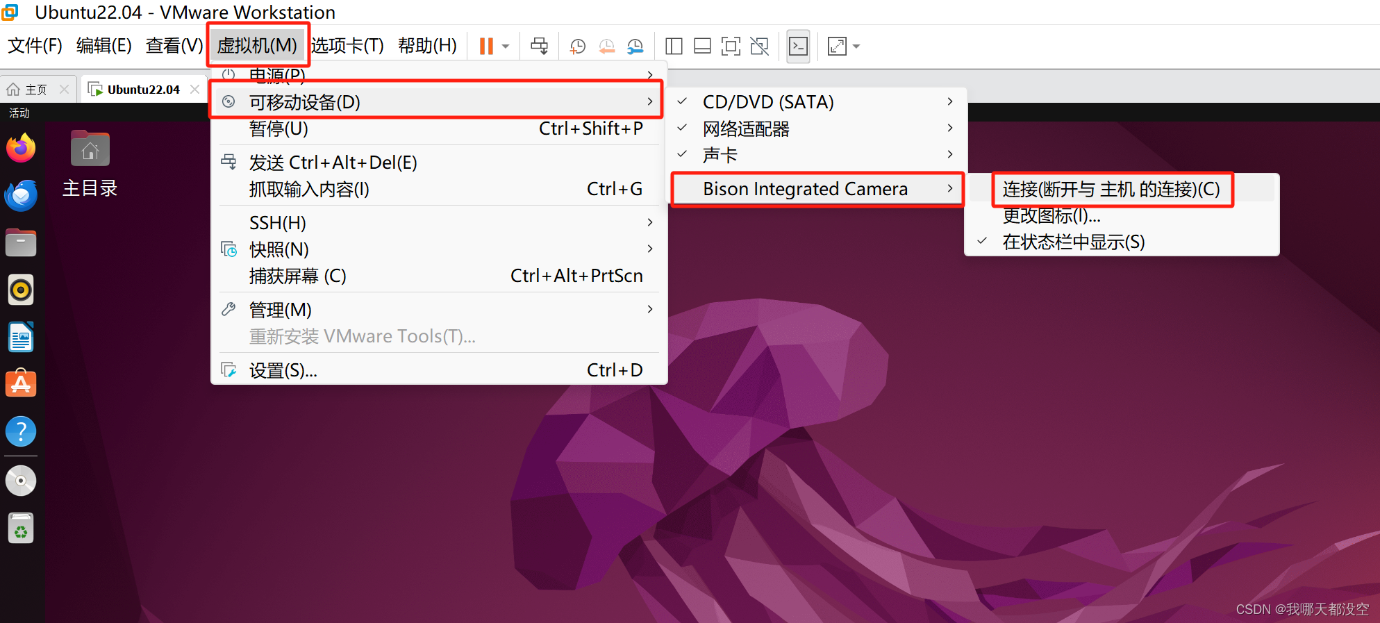This screenshot has height=623, width=1380.
Task: Open the 帮助(H) menu
Action: pos(427,46)
